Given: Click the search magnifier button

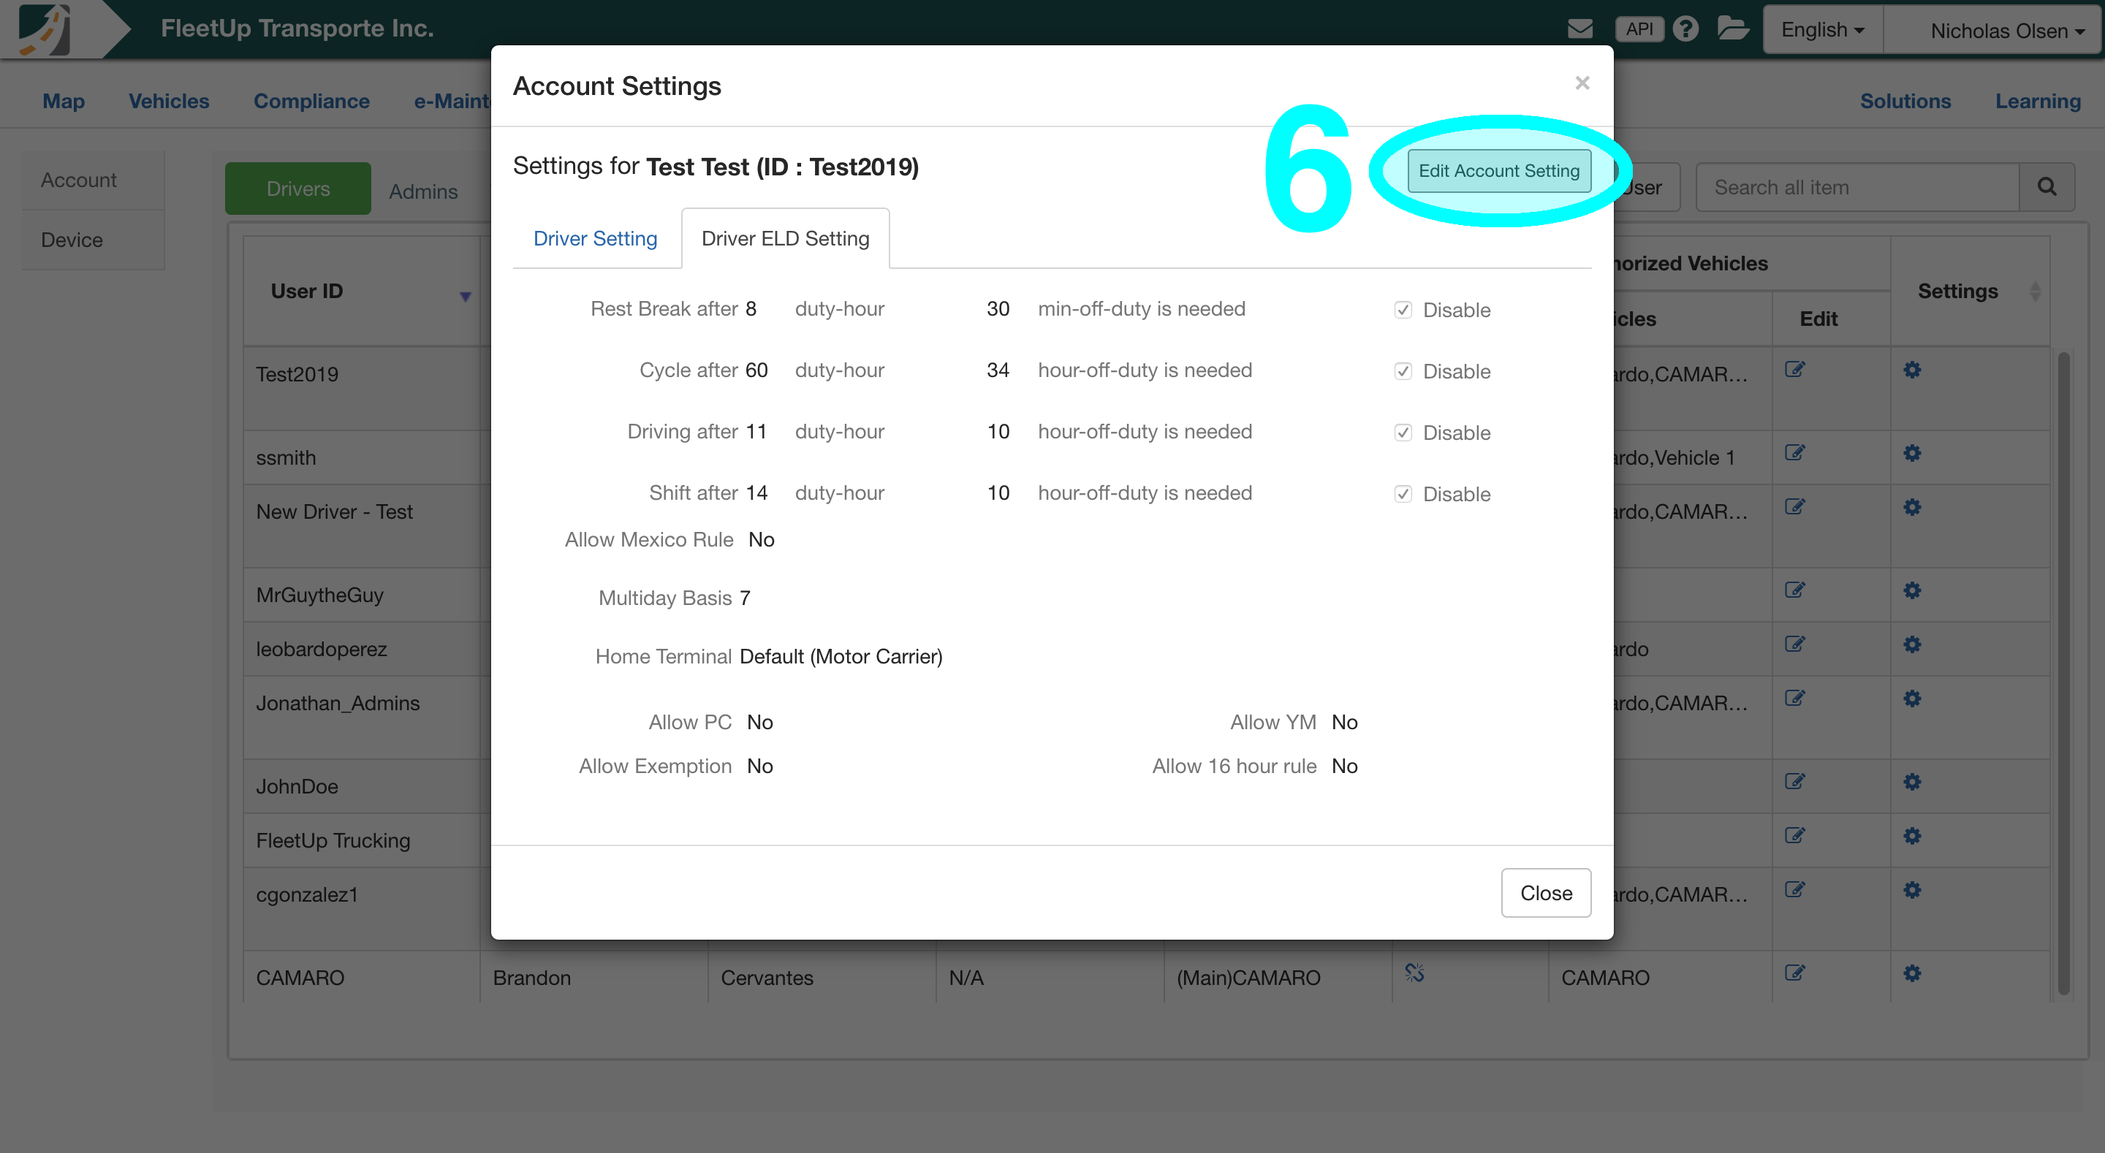Looking at the screenshot, I should click(x=2047, y=187).
